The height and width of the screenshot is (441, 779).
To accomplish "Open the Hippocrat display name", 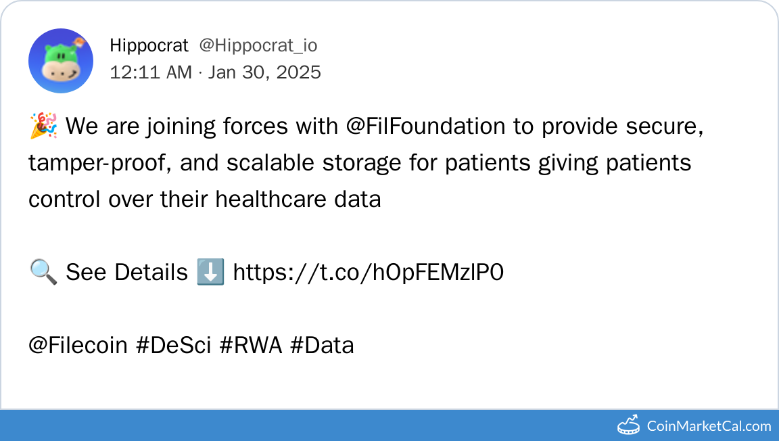I will click(149, 45).
